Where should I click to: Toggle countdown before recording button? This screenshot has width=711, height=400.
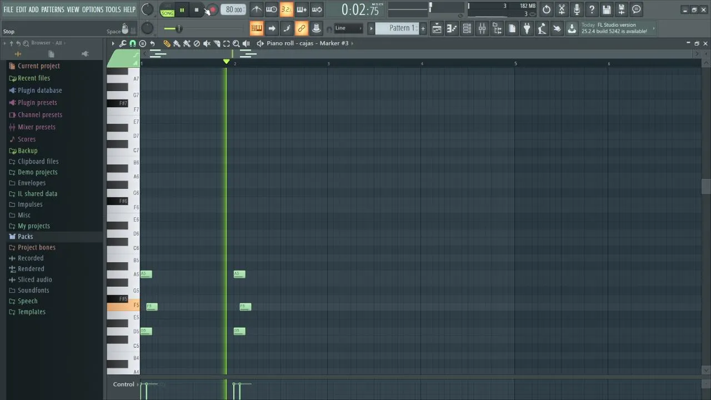(287, 9)
